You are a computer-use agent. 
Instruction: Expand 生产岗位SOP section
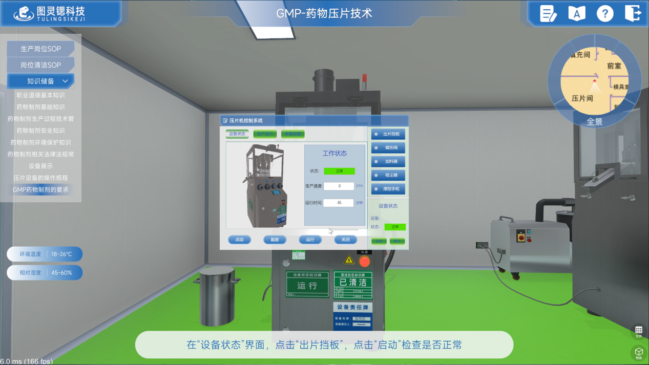pos(40,49)
